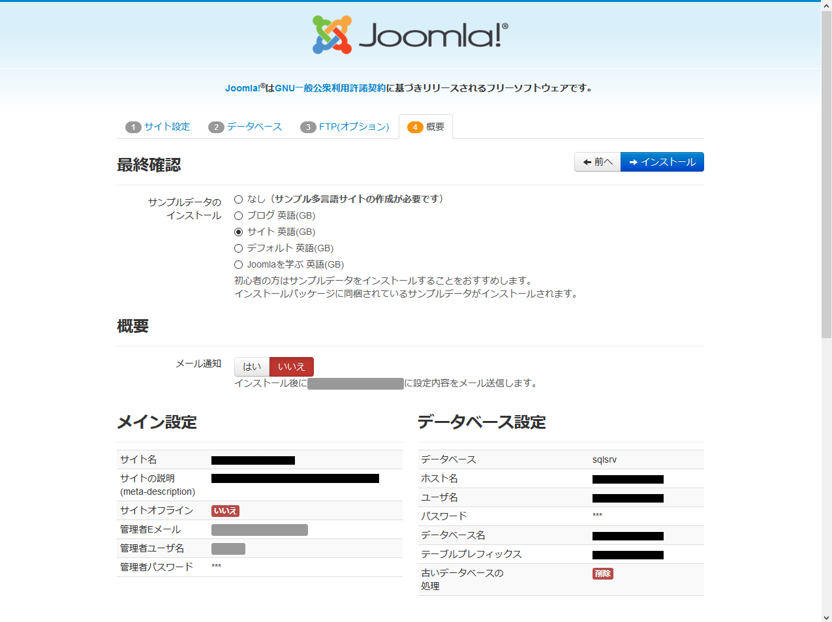Click the サイト名 row label
832x622 pixels.
(138, 459)
